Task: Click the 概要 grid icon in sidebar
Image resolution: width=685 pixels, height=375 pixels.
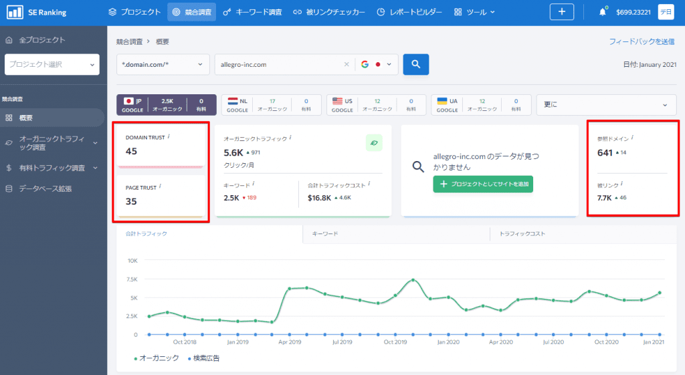Action: tap(9, 118)
